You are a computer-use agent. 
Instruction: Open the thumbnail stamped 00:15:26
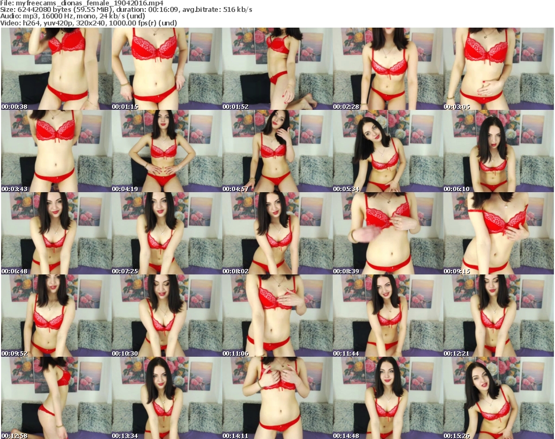pyautogui.click(x=499, y=398)
